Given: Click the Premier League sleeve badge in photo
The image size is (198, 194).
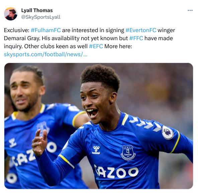Looking at the screenshot, I should tap(168, 132).
